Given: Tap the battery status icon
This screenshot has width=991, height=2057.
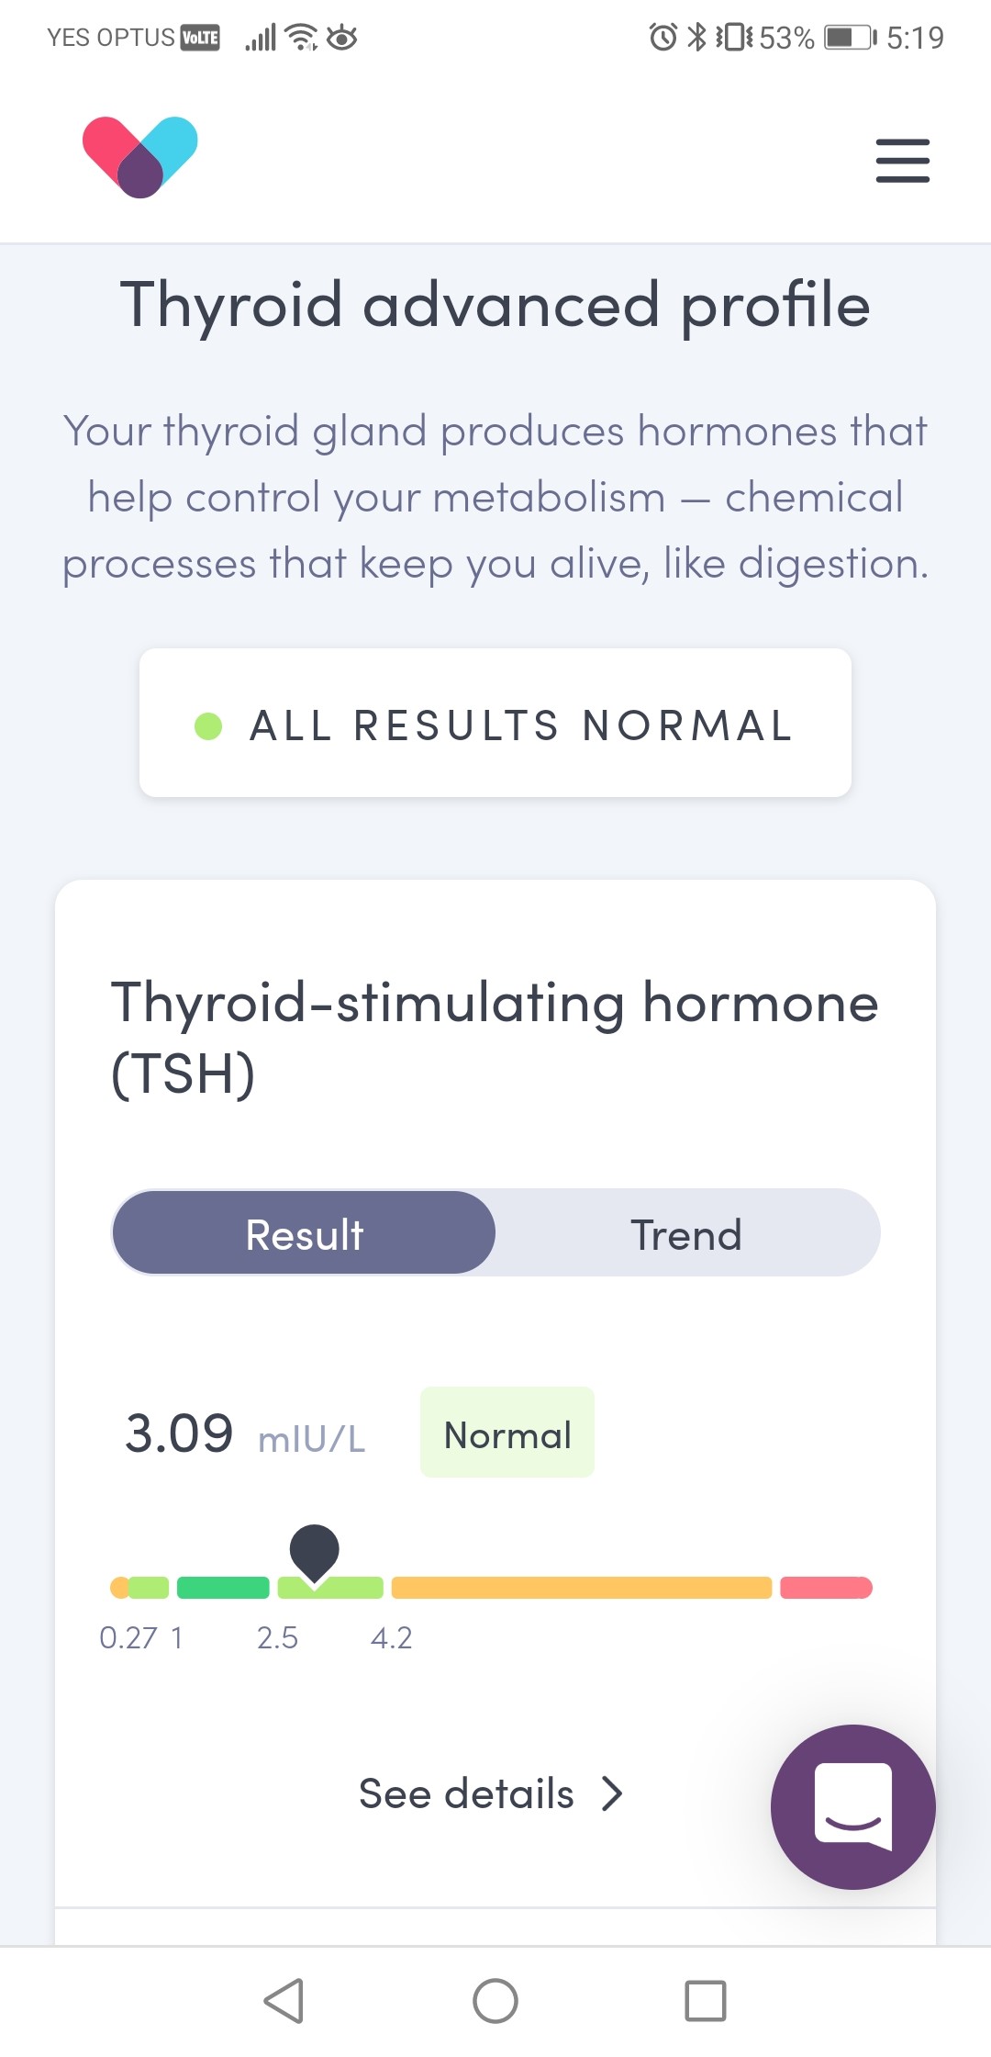Looking at the screenshot, I should [x=850, y=38].
